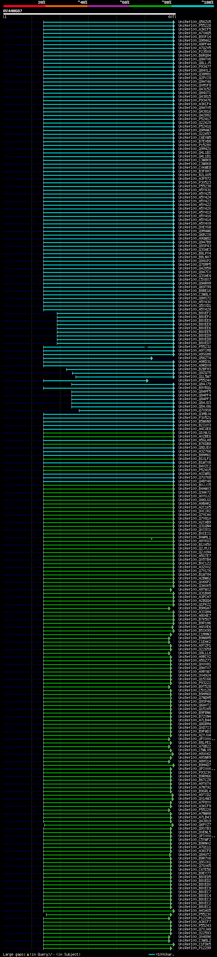Image resolution: width=217 pixels, height=957 pixels.
Task: Select hit label UniRef100_B8XED5
Action: [x=195, y=877]
